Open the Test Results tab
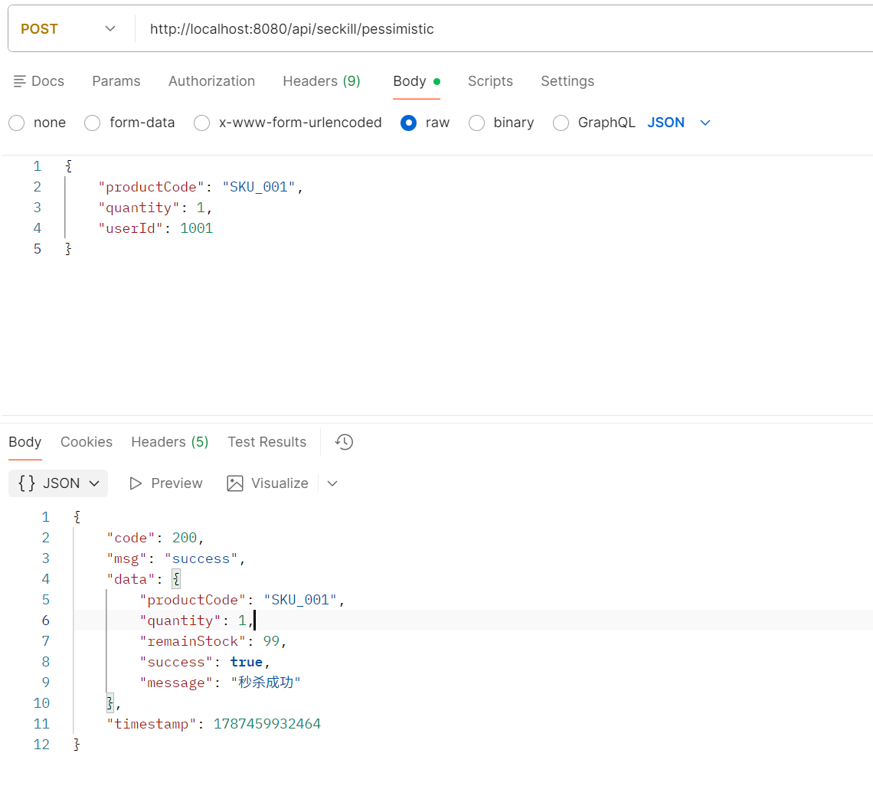Image resolution: width=873 pixels, height=799 pixels. (x=266, y=442)
